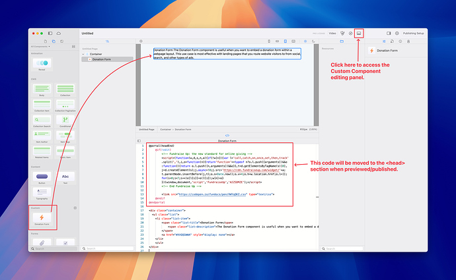Image resolution: width=456 pixels, height=280 pixels.
Task: Select the Item Author component
Action: [x=42, y=137]
